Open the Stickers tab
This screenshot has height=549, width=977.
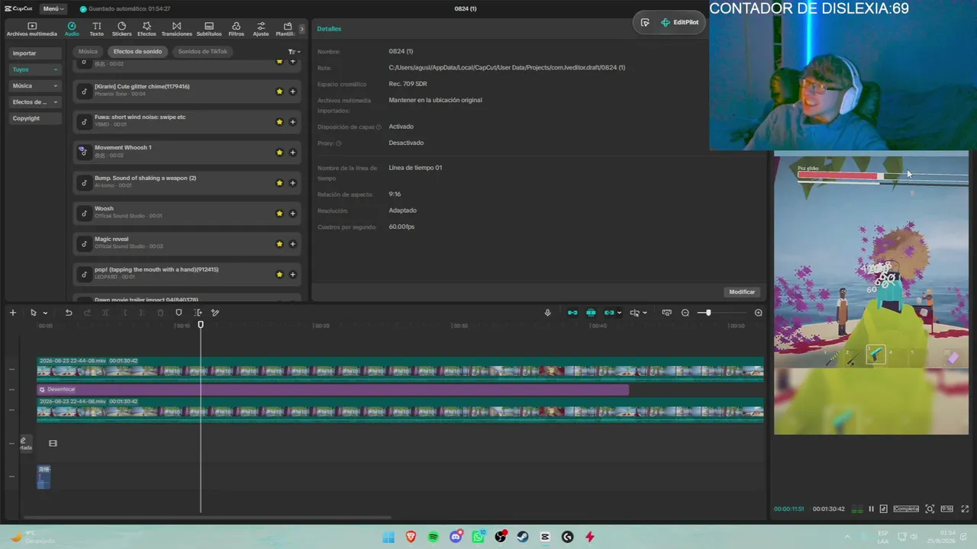(121, 29)
